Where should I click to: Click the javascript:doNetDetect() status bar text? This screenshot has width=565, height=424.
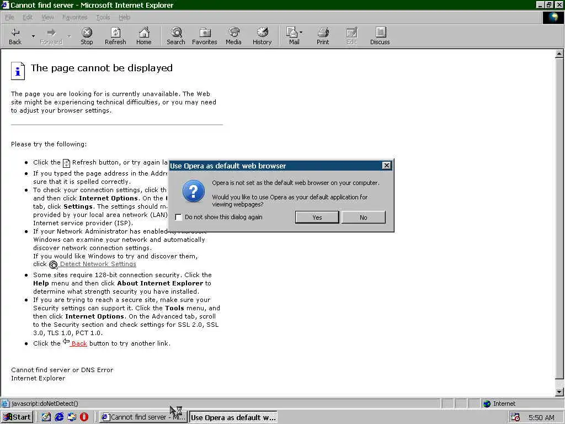pyautogui.click(x=45, y=404)
